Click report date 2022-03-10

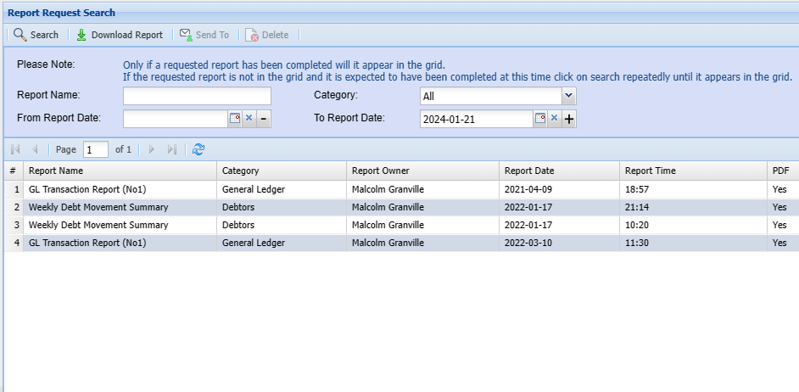(x=528, y=244)
